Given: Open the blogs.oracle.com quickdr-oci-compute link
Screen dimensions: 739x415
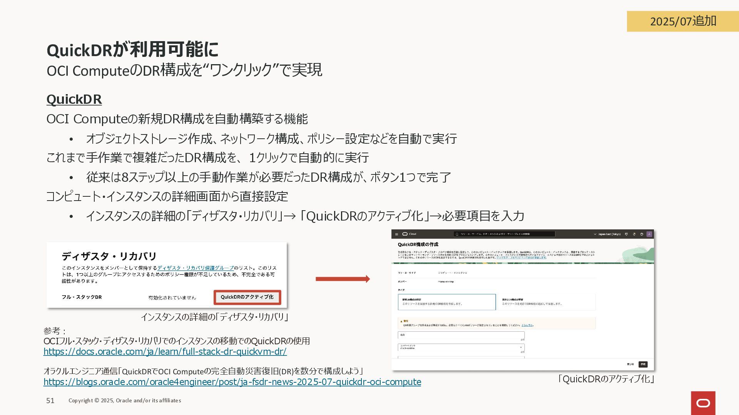Looking at the screenshot, I should [x=232, y=382].
